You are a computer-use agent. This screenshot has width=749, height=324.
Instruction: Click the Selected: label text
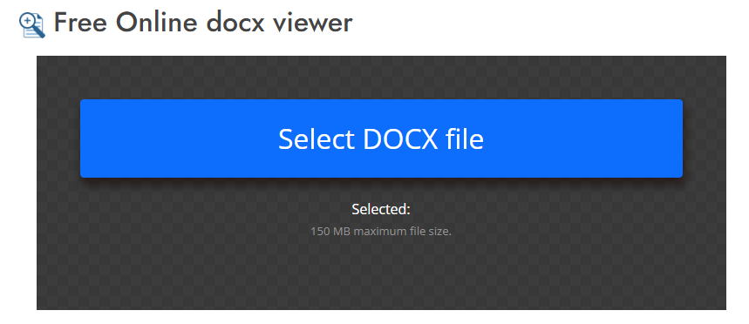(381, 209)
